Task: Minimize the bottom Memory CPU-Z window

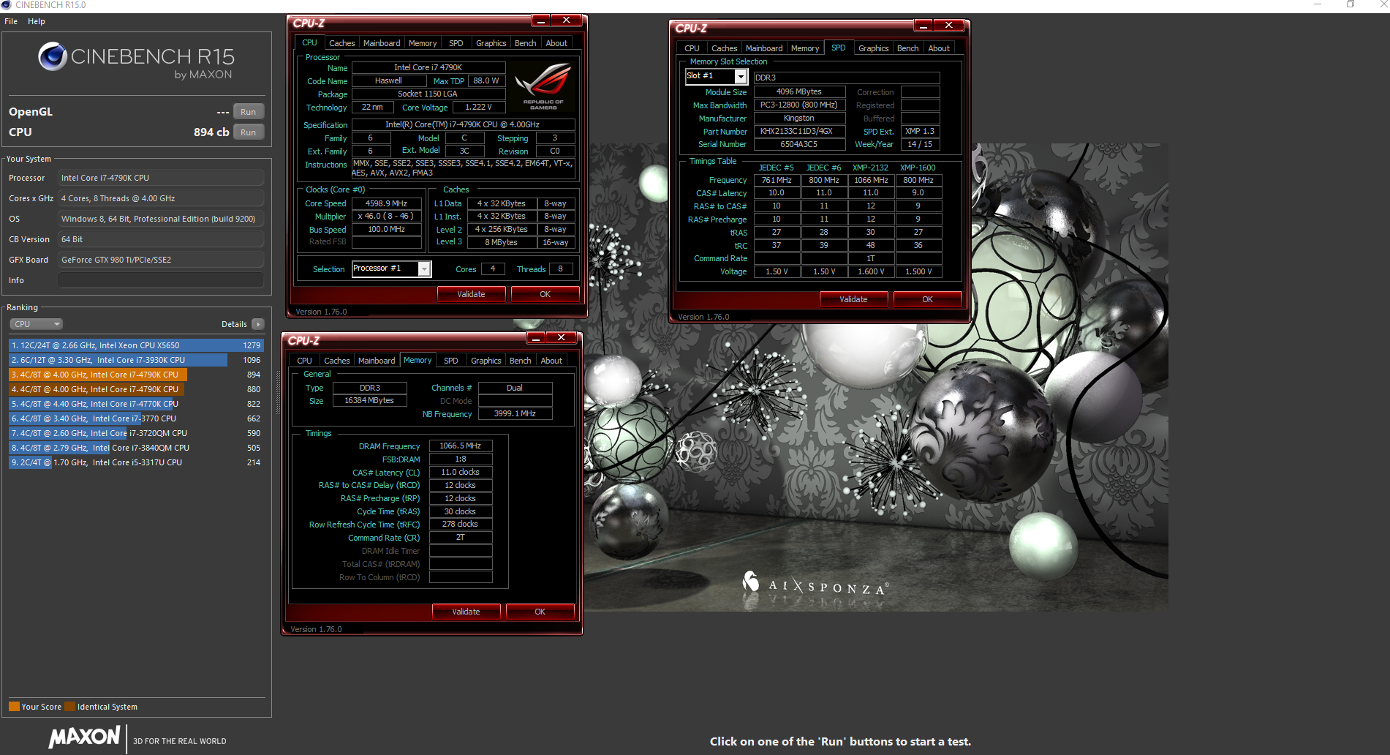Action: coord(535,338)
